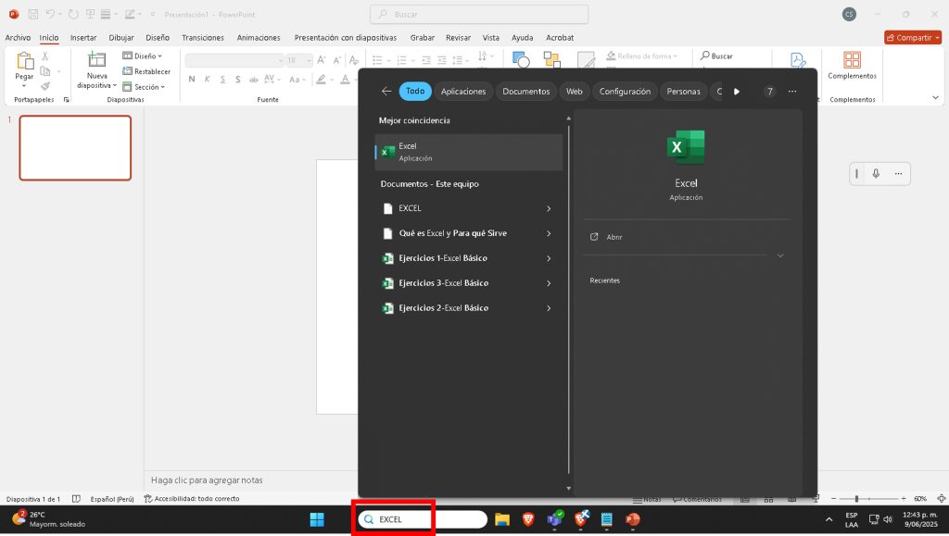Click the microphone dictation icon
Image resolution: width=949 pixels, height=536 pixels.
[876, 174]
